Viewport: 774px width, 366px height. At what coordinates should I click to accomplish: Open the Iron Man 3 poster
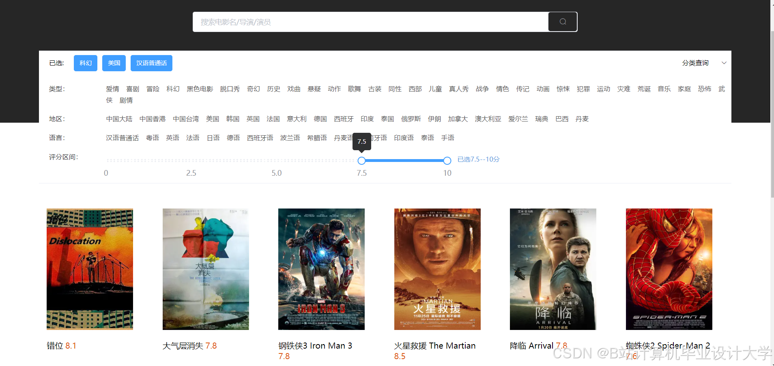tap(321, 269)
